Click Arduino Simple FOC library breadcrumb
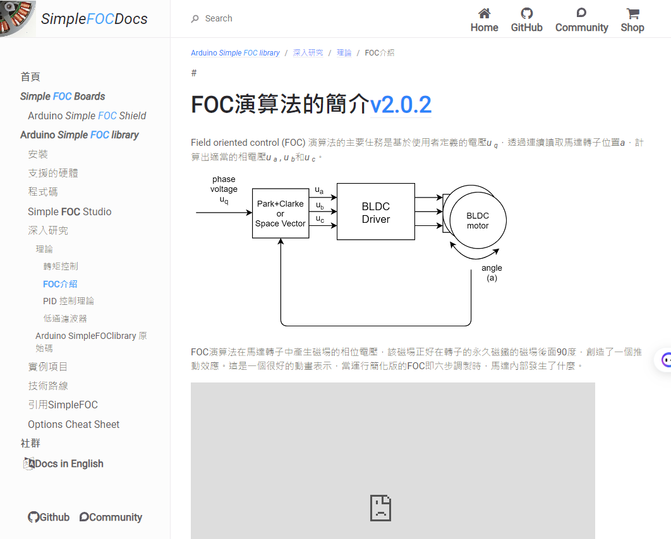Viewport: 671px width, 539px height. tap(235, 53)
